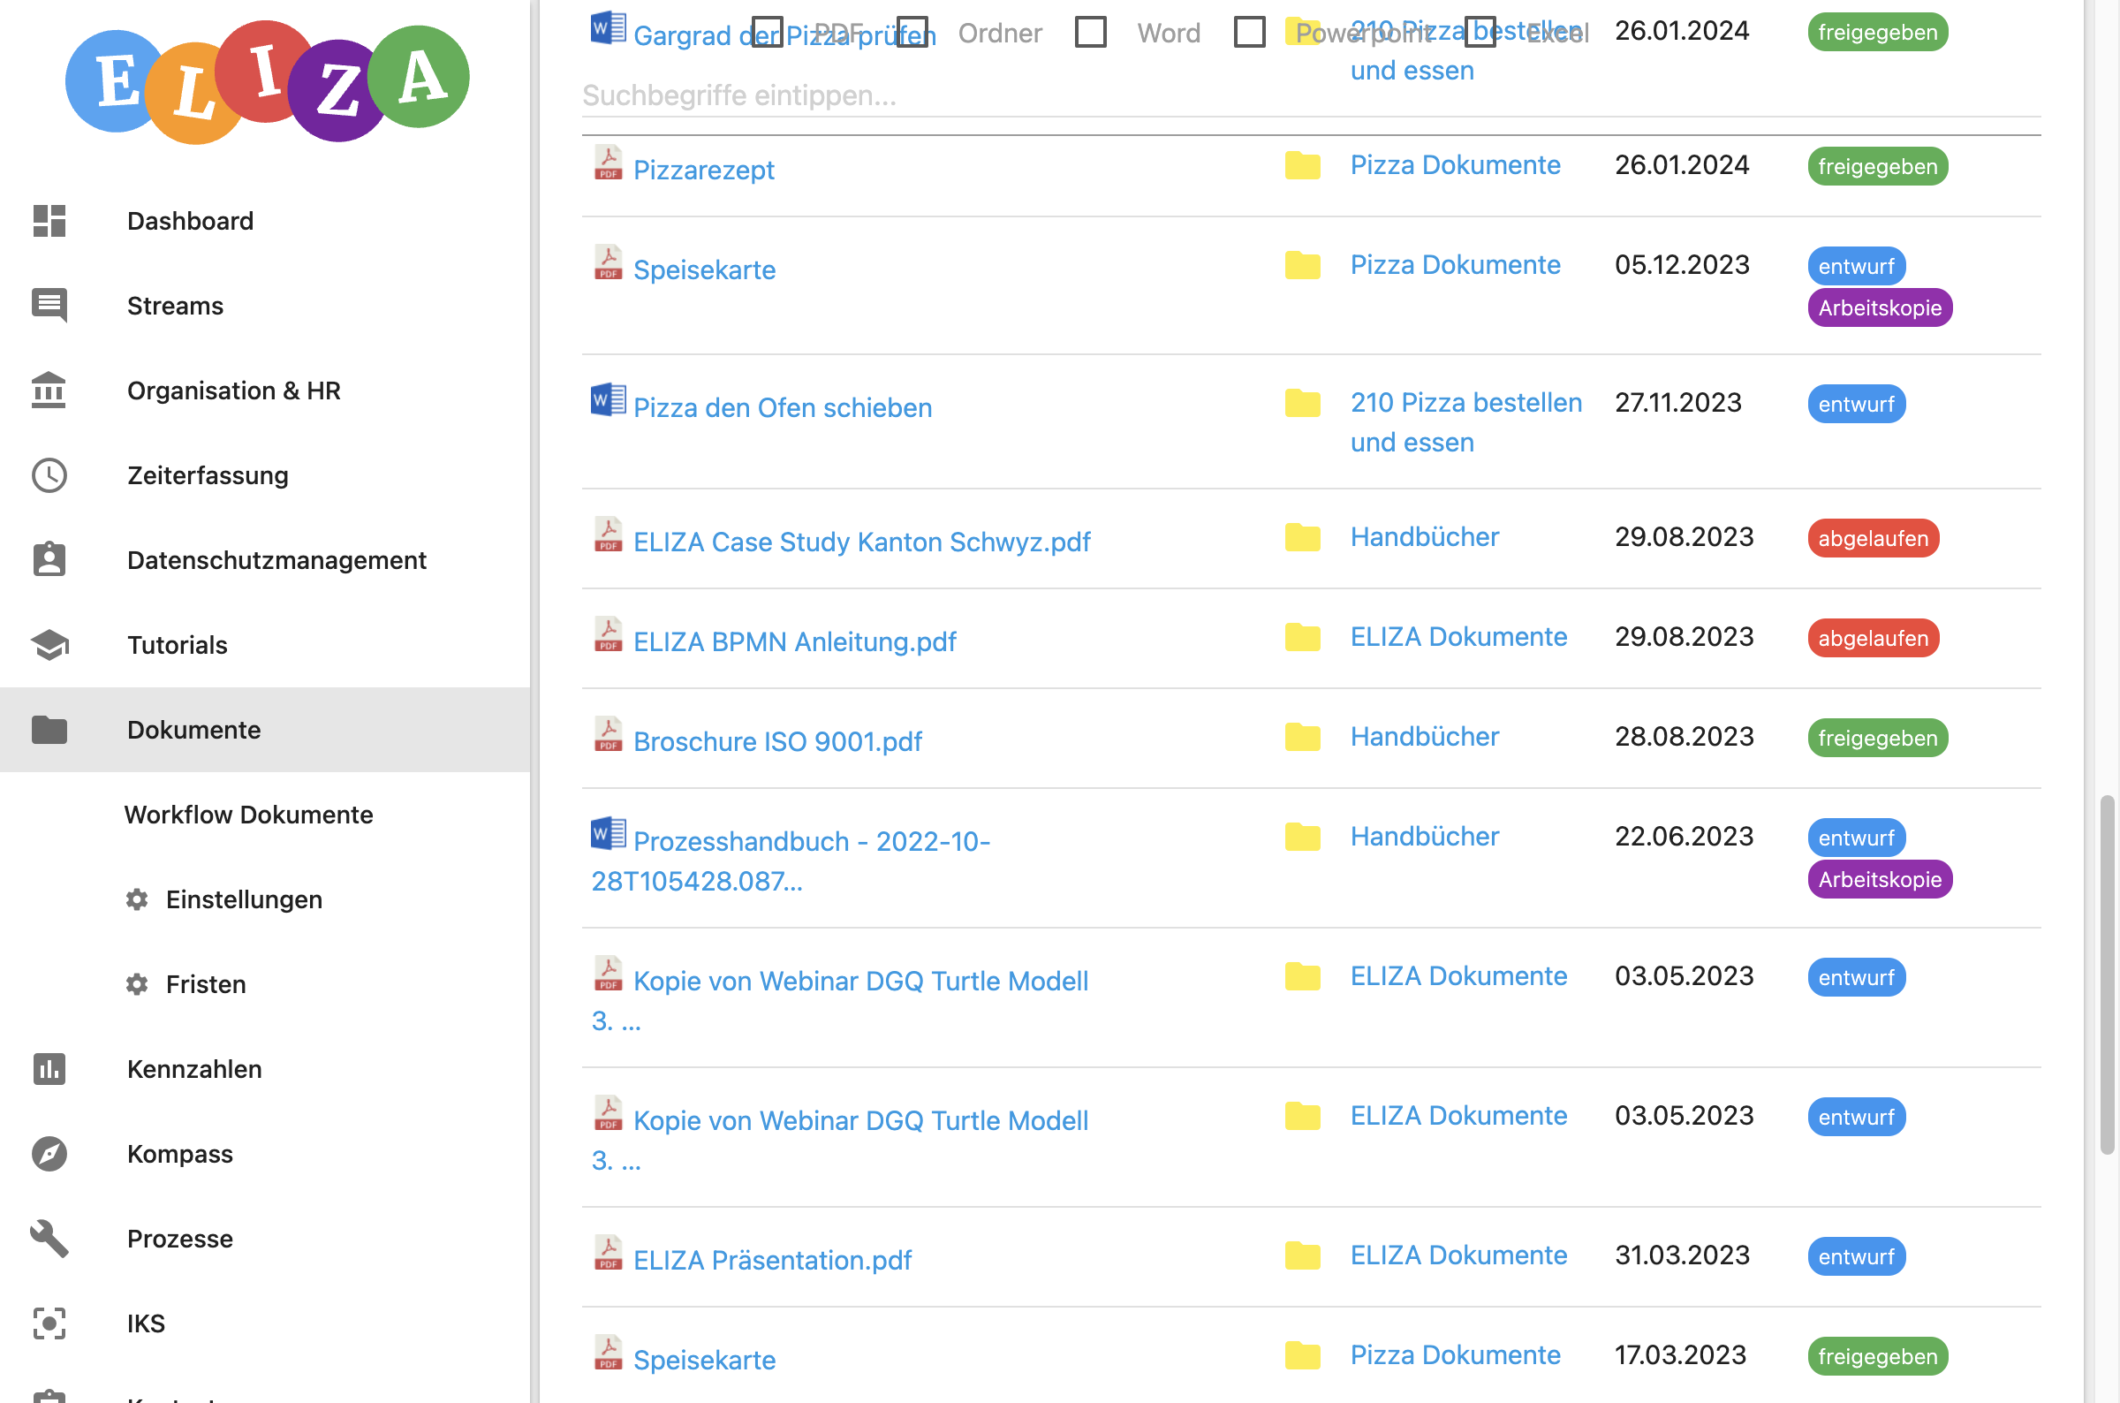Viewport: 2120px width, 1403px height.
Task: Click the Dokumente folder icon in the sidebar
Action: click(49, 730)
